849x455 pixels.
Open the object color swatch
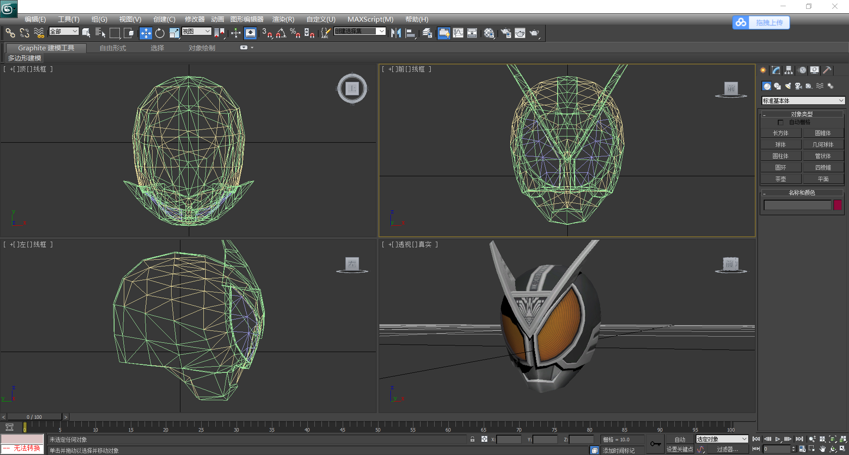tap(838, 205)
